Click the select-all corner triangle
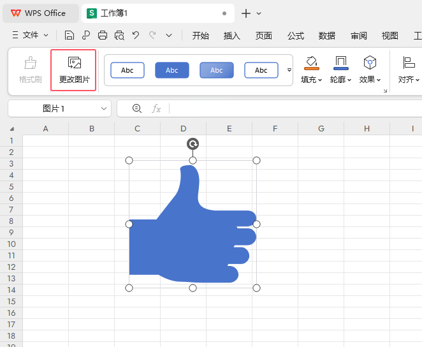 12,129
